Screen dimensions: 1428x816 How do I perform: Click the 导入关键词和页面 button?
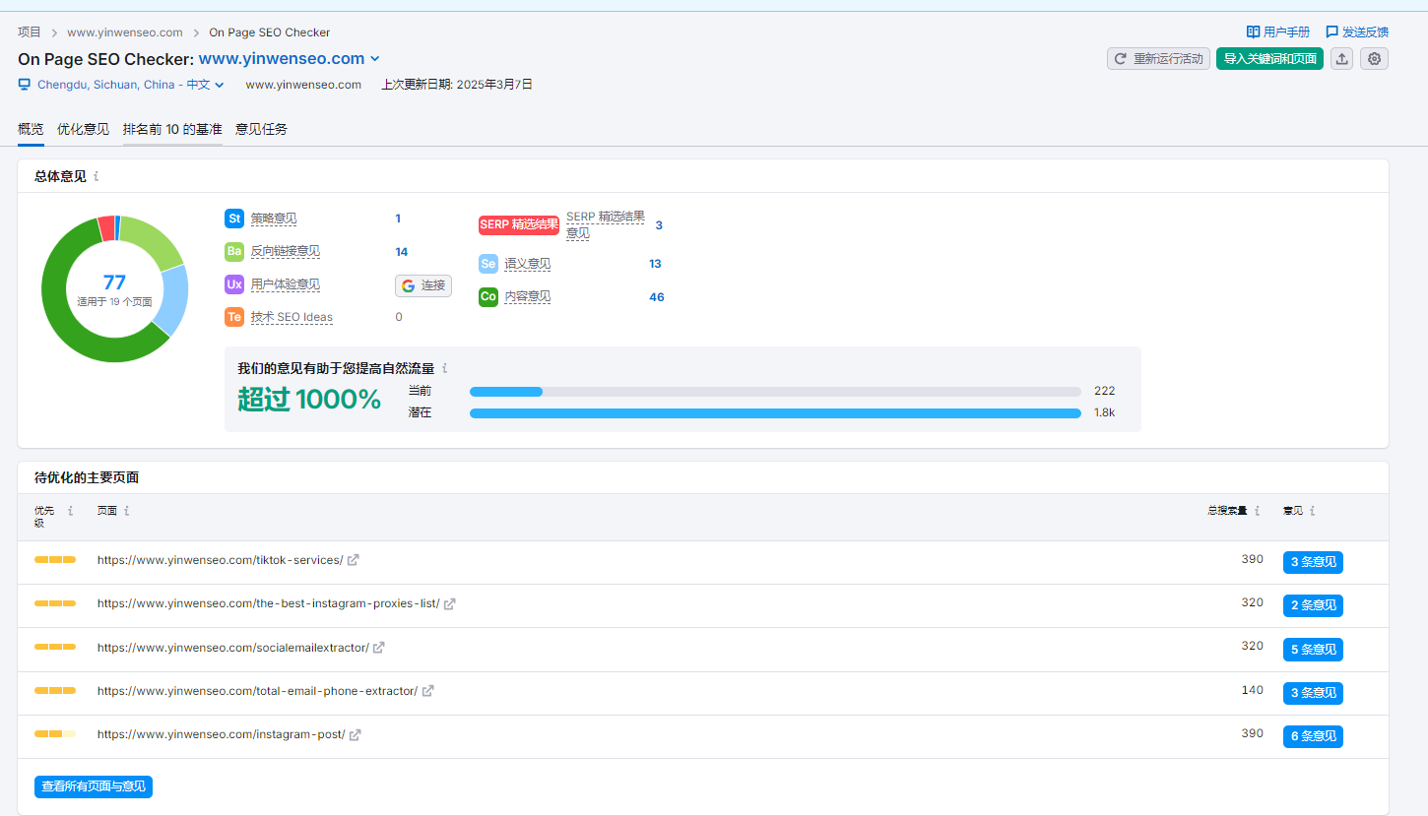click(1269, 59)
